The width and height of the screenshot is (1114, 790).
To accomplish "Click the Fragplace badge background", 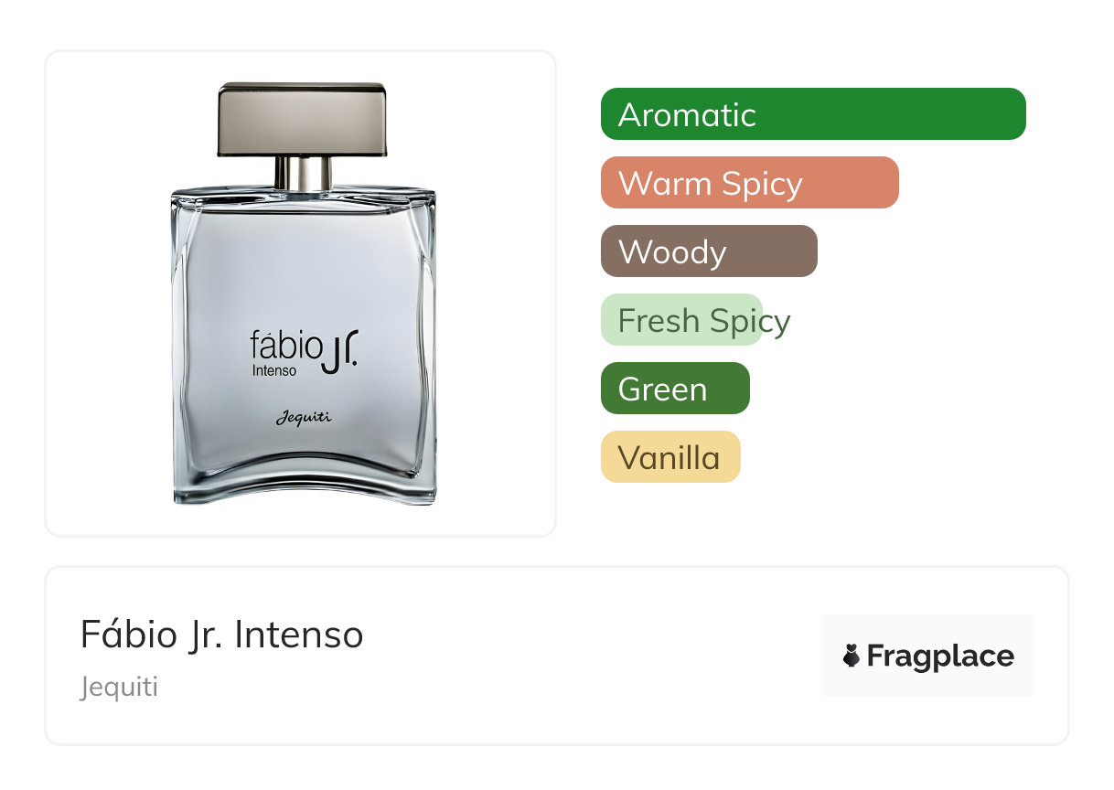I will point(928,656).
